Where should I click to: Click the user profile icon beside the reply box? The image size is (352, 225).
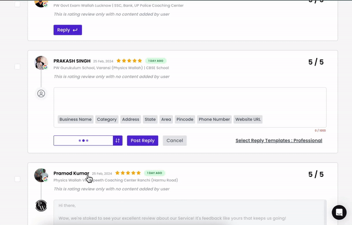pyautogui.click(x=41, y=93)
